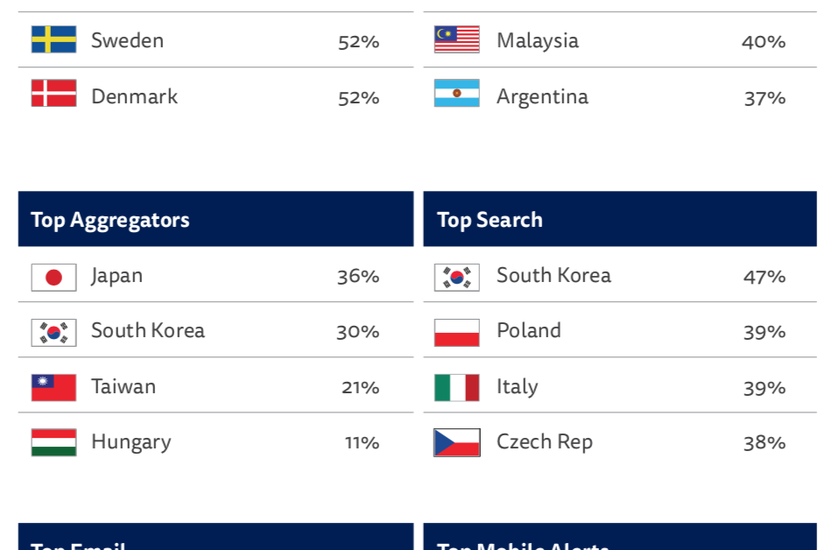Viewport: 839px width, 550px height.
Task: Click the Poland flag icon
Action: tap(457, 332)
